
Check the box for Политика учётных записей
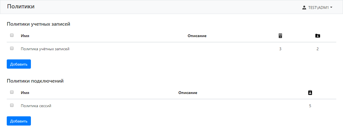coord(12,48)
